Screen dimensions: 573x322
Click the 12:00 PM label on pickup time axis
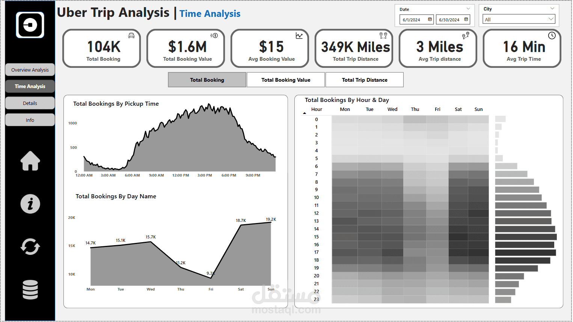[181, 175]
